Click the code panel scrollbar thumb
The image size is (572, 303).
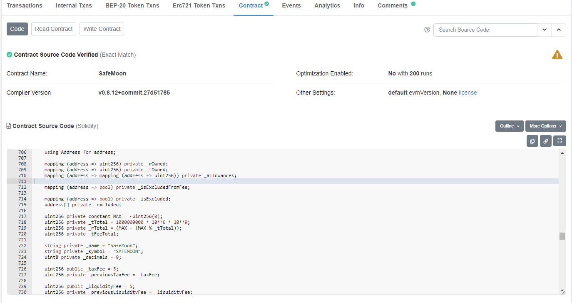click(x=562, y=236)
